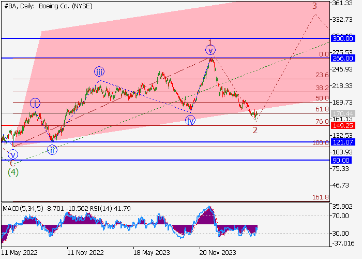Click the 300.00 blue price level tag

click(x=342, y=39)
